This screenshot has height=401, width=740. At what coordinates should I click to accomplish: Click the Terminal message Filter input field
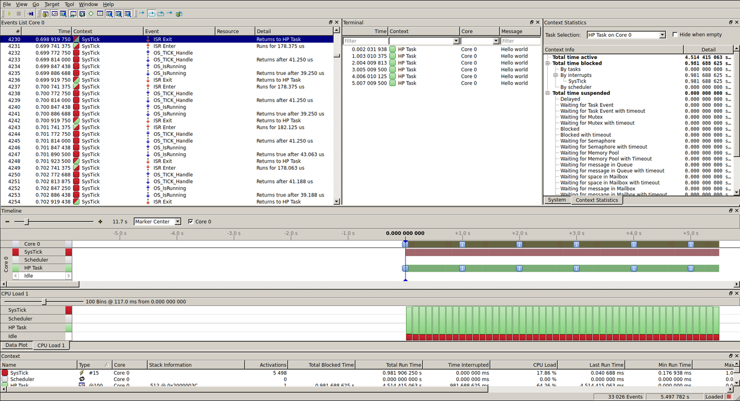520,41
